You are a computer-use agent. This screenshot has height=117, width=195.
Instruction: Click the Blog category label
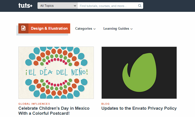[105, 104]
